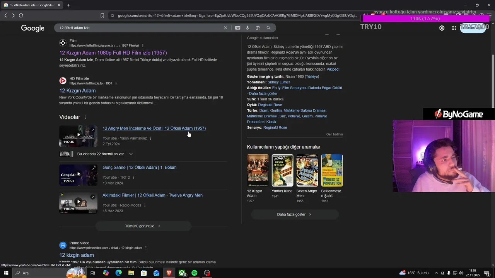Viewport: 495px width, 278px height.
Task: Reload the current page
Action: 21,15
